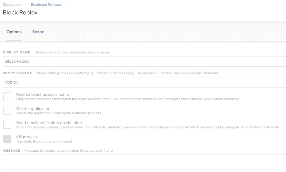This screenshot has width=286, height=172.
Task: Click the case-sensitive match description text
Action: coord(128,99)
